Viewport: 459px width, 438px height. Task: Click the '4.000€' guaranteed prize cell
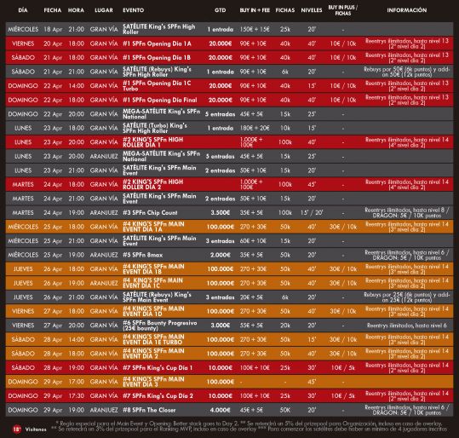coord(220,410)
